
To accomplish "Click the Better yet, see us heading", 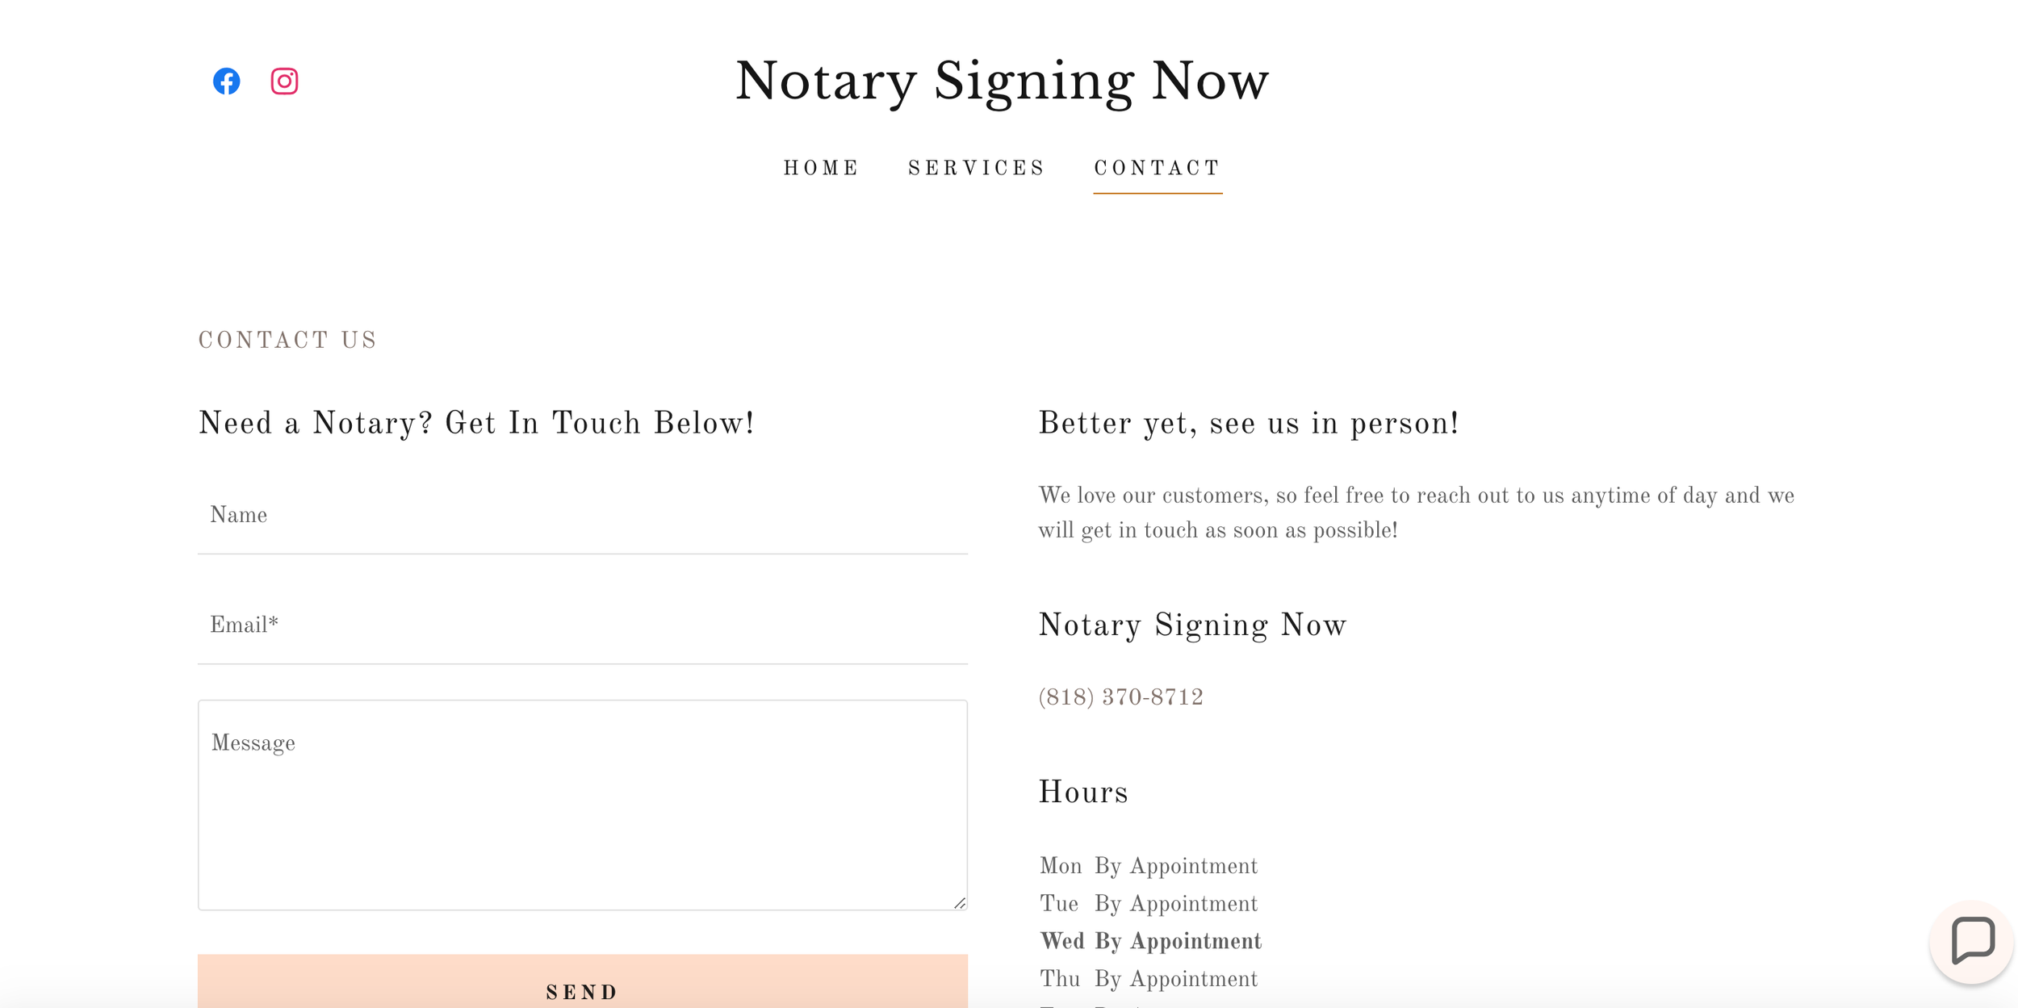I will (x=1248, y=424).
